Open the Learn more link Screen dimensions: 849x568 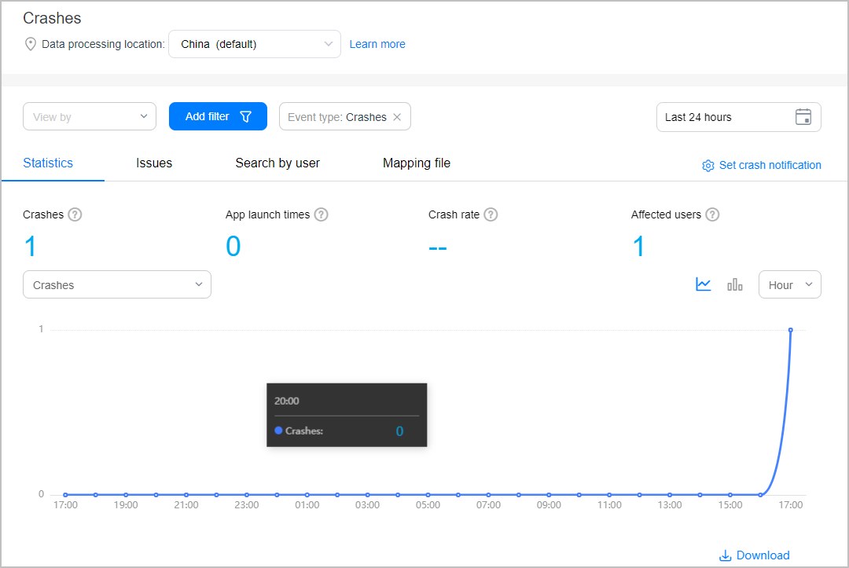pos(377,45)
